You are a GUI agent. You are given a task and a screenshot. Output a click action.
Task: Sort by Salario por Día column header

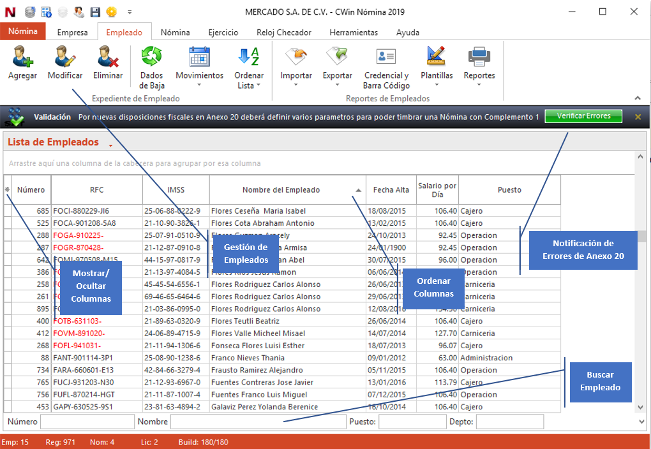click(x=437, y=189)
